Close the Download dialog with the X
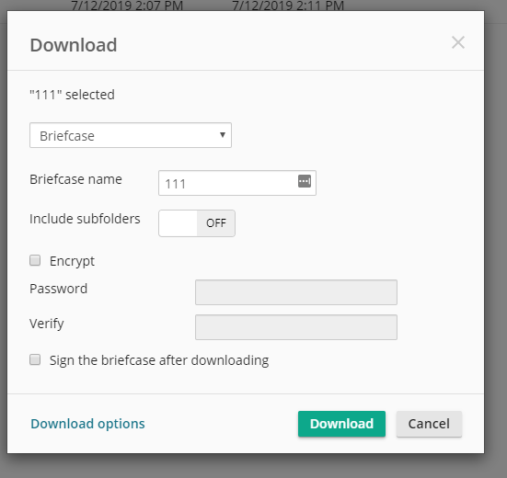The image size is (507, 478). tap(458, 42)
